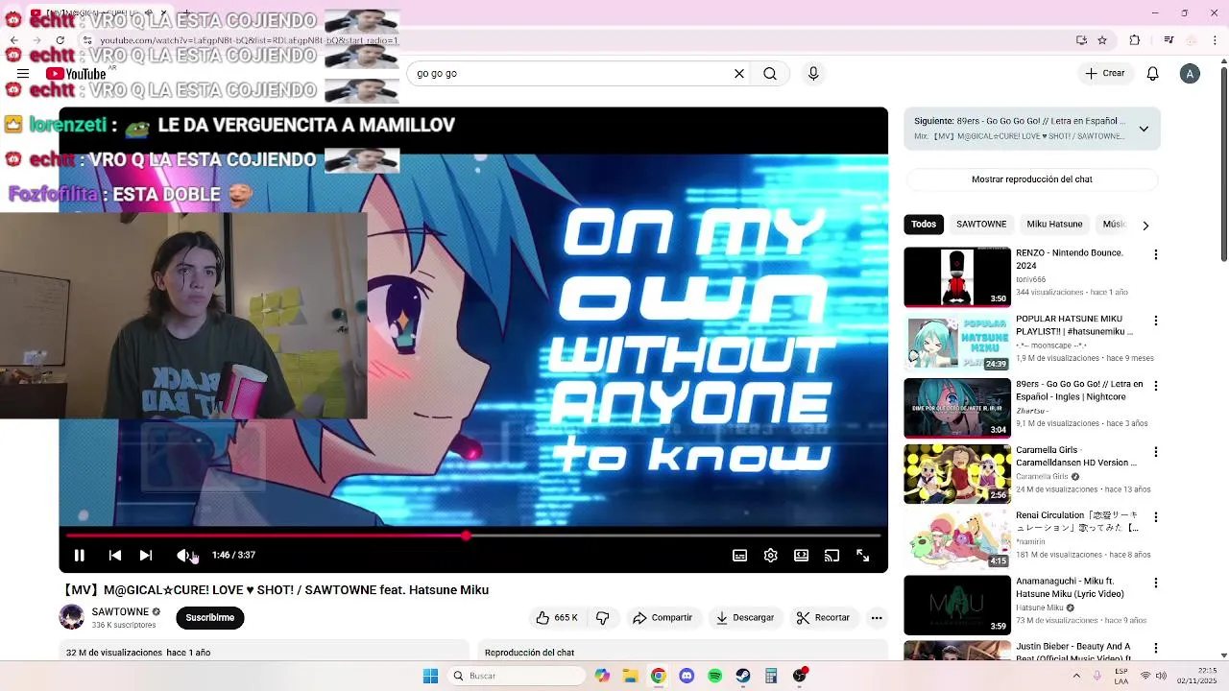Show hidden system tray icons
This screenshot has height=691, width=1229.
tap(1076, 676)
